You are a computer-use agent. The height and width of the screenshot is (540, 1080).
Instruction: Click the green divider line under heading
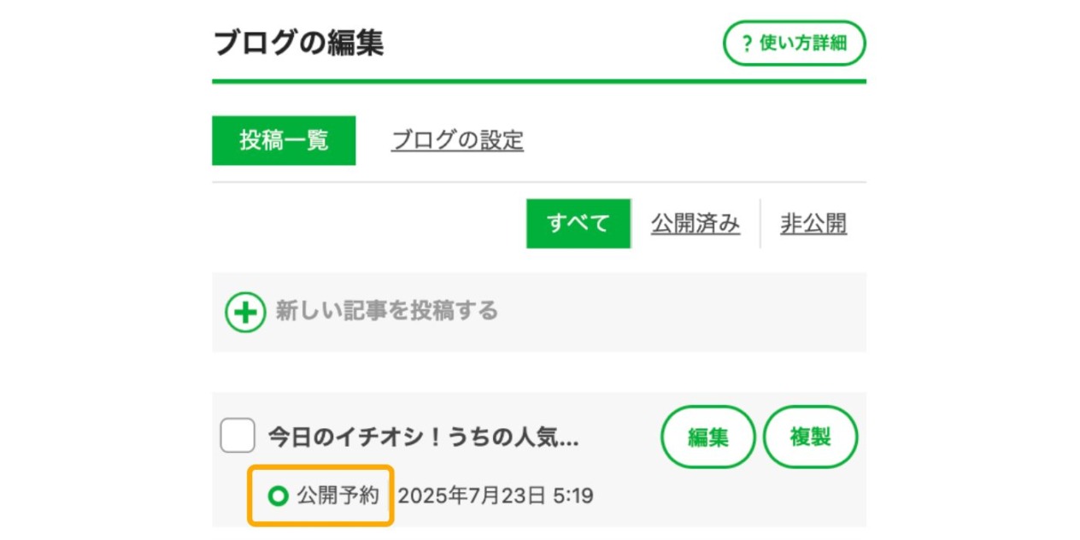click(539, 81)
